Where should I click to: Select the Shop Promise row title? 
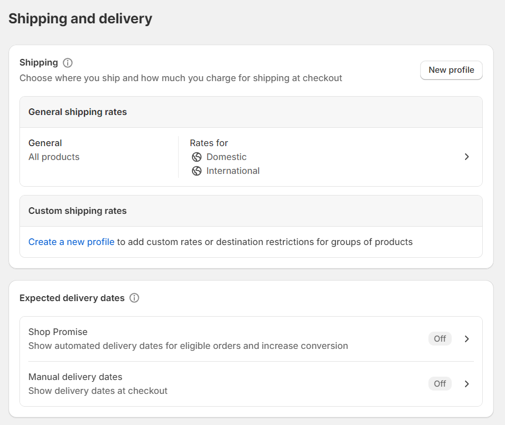58,332
